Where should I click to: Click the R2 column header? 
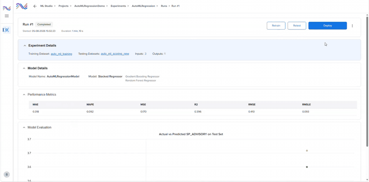196,105
